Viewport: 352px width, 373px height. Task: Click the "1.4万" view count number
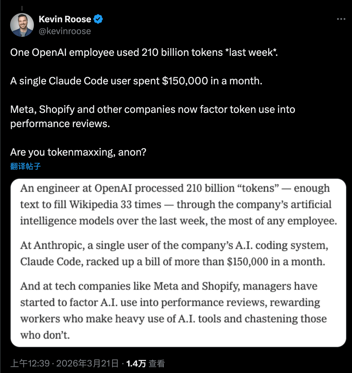click(x=136, y=363)
